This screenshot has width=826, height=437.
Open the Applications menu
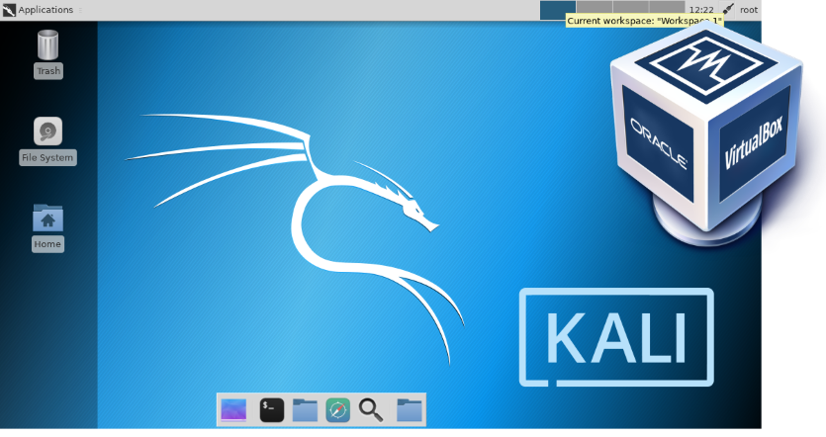(46, 10)
